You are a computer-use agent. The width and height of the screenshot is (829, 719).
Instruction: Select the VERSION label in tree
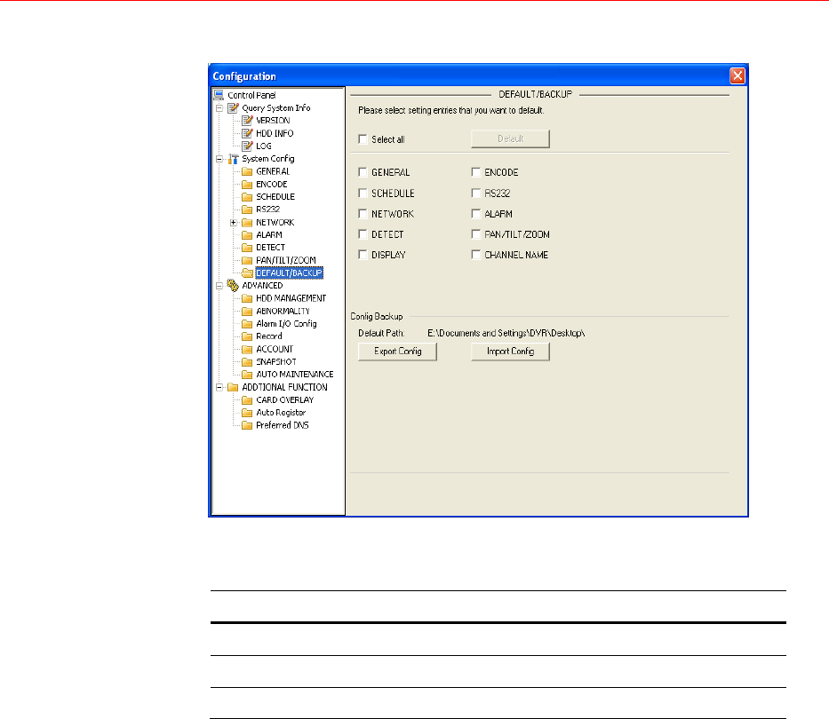click(273, 121)
